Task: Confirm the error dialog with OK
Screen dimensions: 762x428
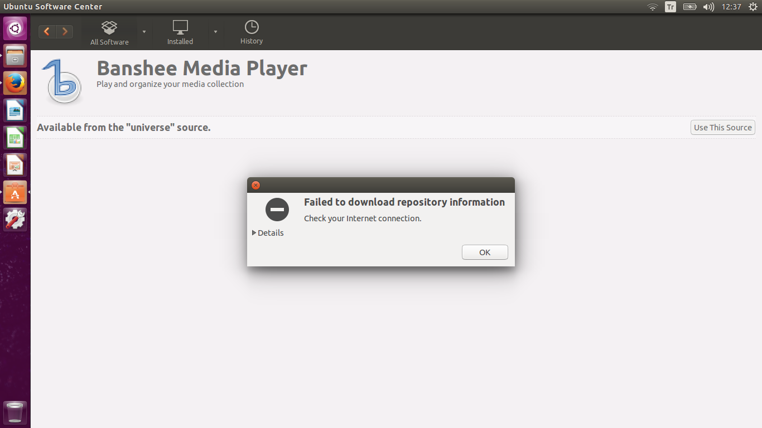Action: pyautogui.click(x=485, y=252)
